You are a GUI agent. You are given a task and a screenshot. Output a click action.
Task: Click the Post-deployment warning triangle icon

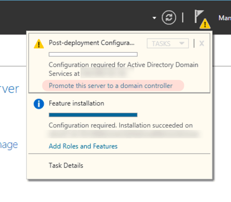coord(39,44)
